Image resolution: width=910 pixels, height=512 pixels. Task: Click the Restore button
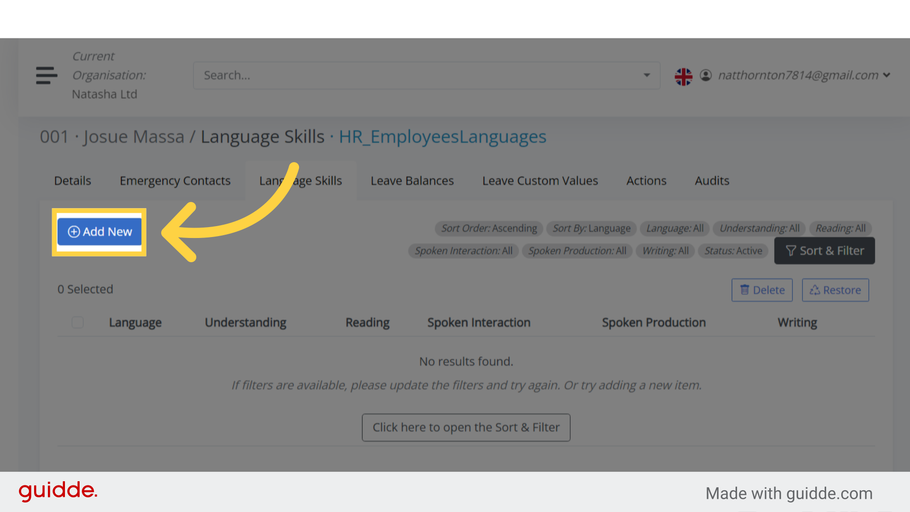coord(835,290)
